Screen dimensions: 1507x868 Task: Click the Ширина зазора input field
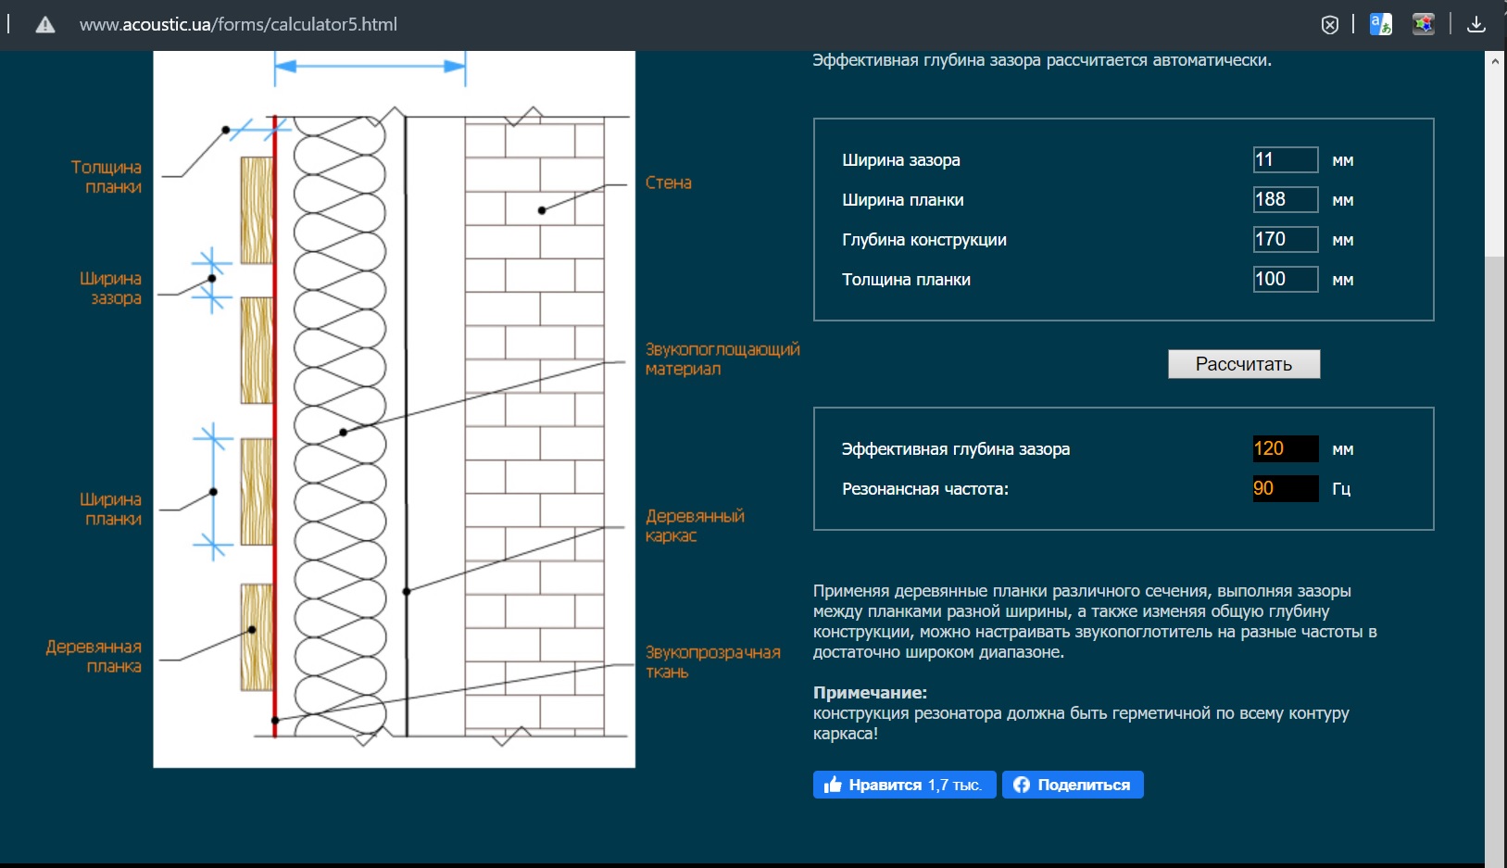click(1285, 160)
